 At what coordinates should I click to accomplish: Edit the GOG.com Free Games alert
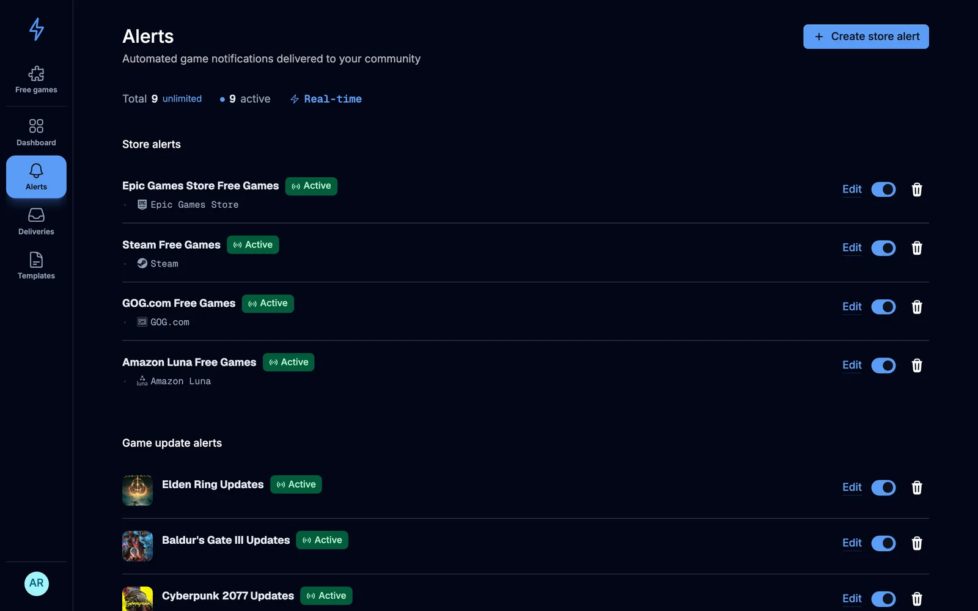click(852, 307)
